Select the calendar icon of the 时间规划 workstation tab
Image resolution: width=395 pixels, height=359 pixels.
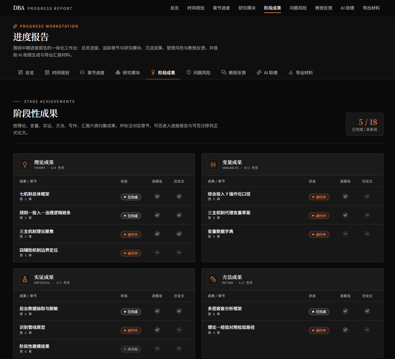[47, 72]
